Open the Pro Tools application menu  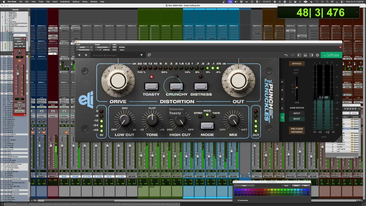coord(12,2)
